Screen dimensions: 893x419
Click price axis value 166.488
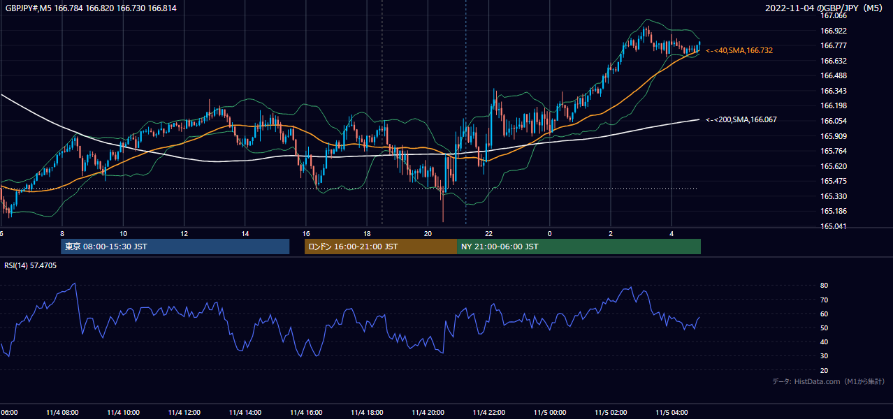(834, 75)
